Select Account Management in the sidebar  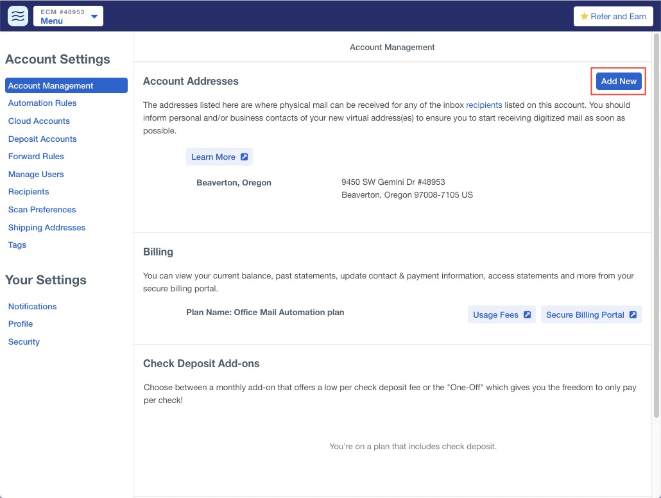pos(66,85)
